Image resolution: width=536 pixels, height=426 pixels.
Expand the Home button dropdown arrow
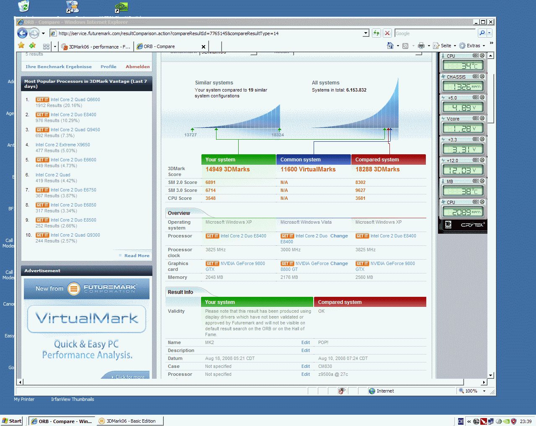coord(397,46)
